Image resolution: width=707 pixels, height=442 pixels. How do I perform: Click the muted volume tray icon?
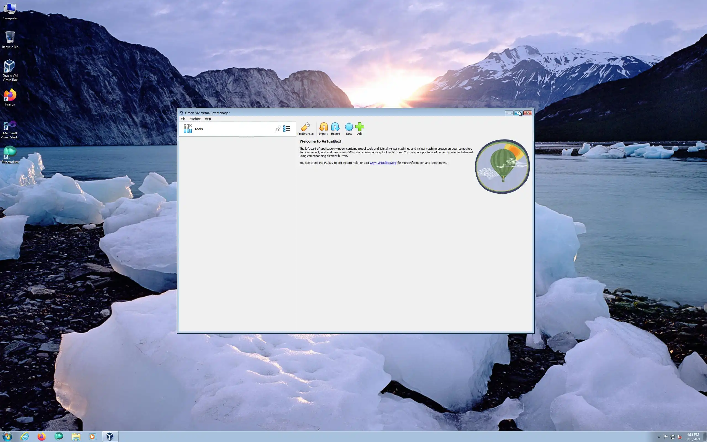coord(679,437)
